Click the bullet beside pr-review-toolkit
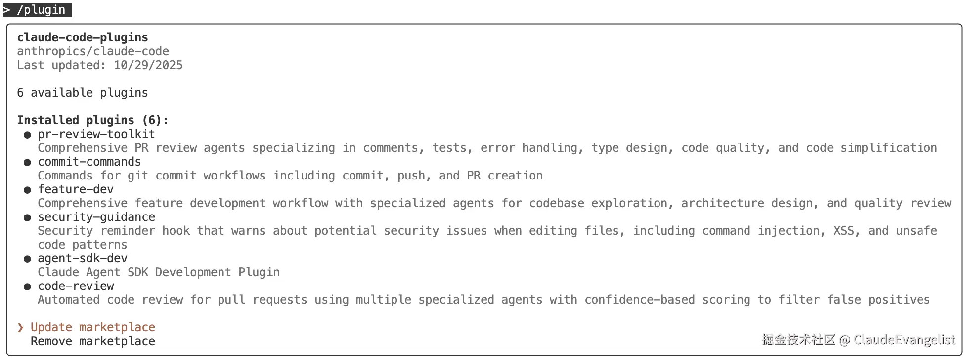966x358 pixels. pyautogui.click(x=27, y=135)
